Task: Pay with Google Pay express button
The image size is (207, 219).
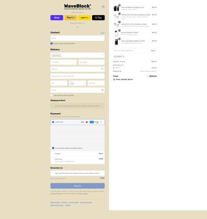Action: (x=98, y=18)
